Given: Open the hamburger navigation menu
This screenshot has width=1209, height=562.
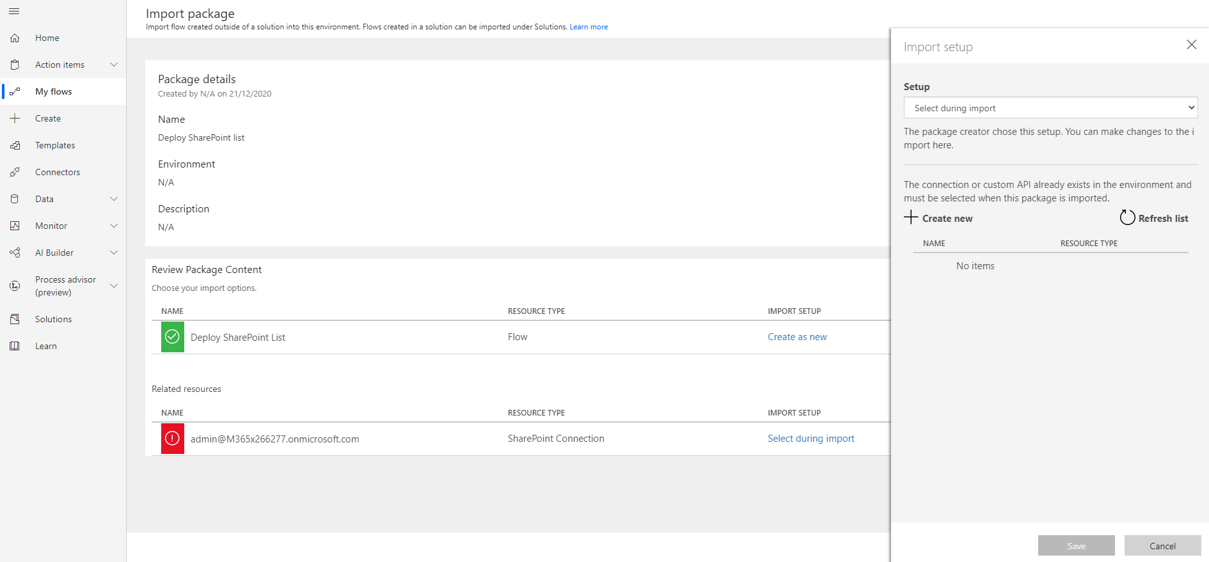Looking at the screenshot, I should coord(14,11).
